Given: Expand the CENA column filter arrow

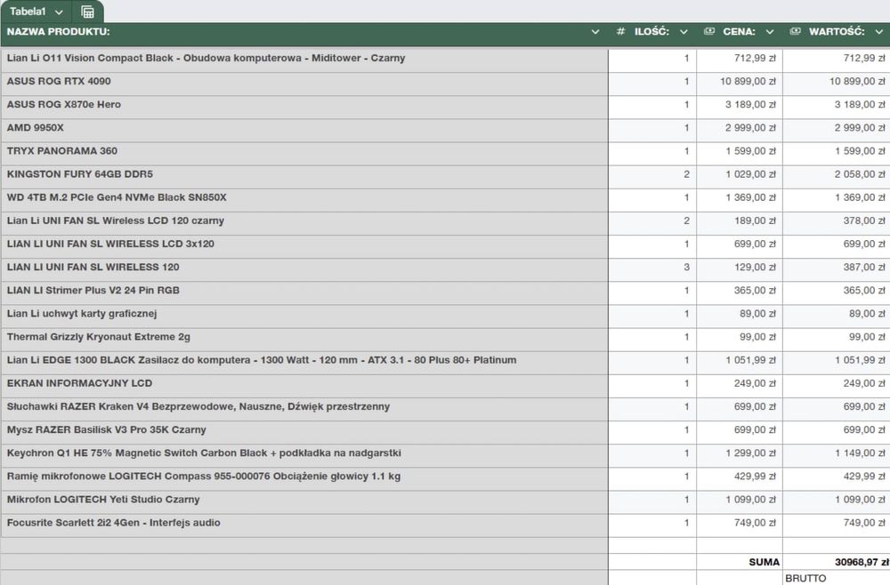Looking at the screenshot, I should coord(770,32).
